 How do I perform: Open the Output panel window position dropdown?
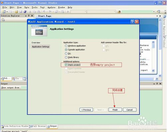(154, 84)
